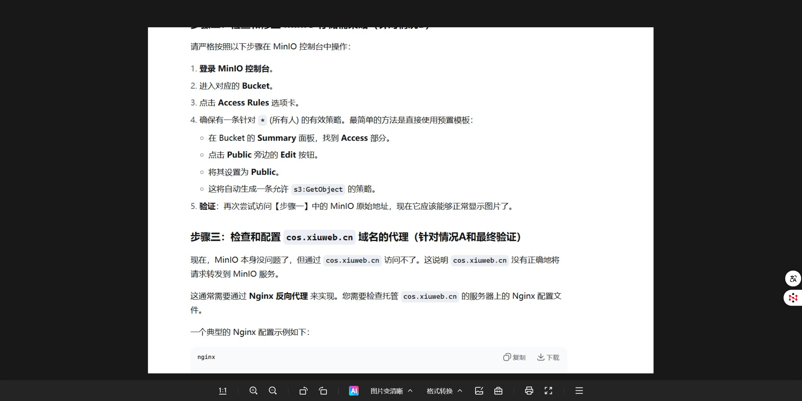Enter fullscreen view mode

[x=548, y=391]
